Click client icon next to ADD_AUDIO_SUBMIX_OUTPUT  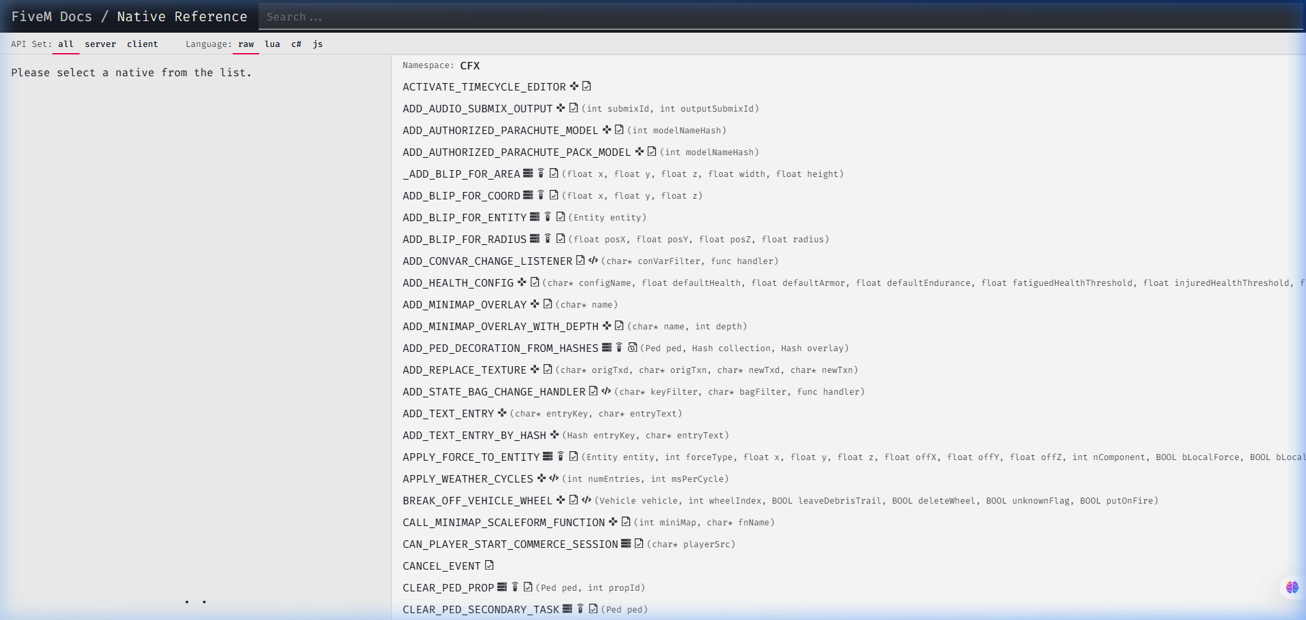pyautogui.click(x=561, y=108)
